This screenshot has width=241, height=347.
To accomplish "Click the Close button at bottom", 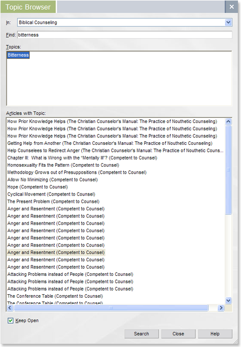I will pos(178,334).
